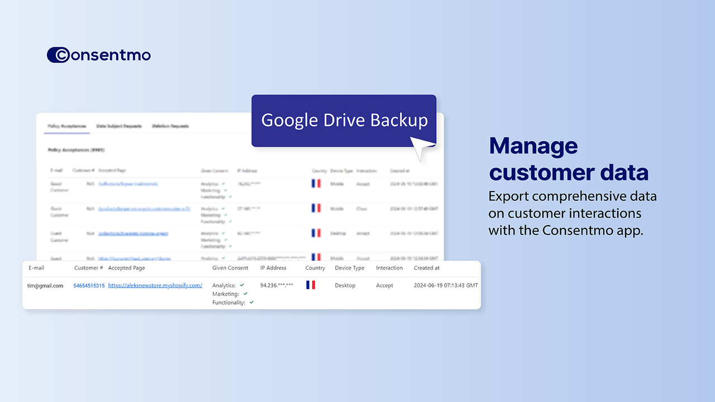
Task: Toggle the Marketing consent for tim@gmail.com
Action: coord(245,294)
